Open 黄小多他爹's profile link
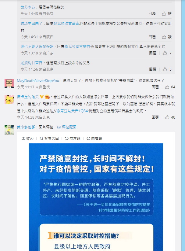The image size is (185, 251). click(26, 127)
